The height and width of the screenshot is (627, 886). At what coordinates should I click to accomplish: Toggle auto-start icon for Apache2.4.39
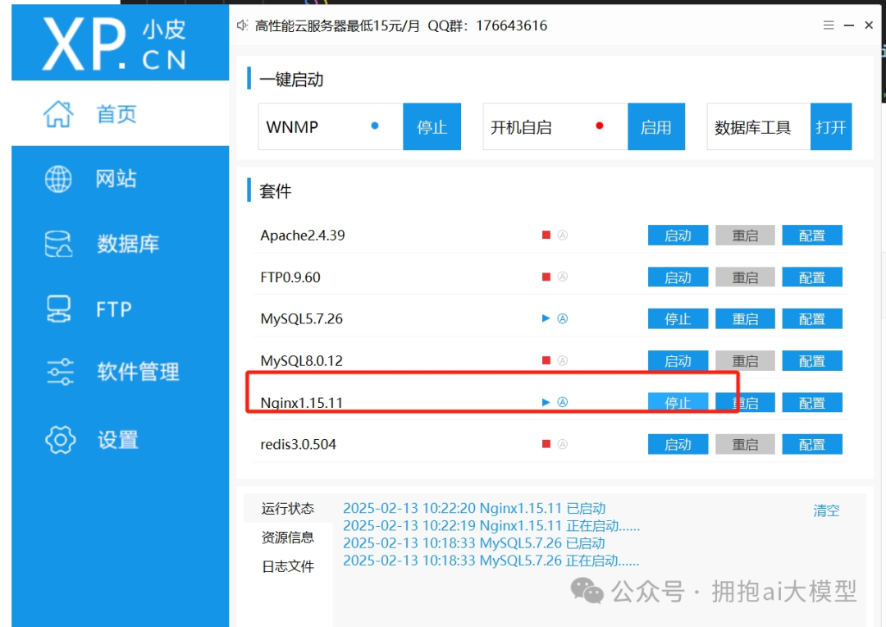point(563,236)
